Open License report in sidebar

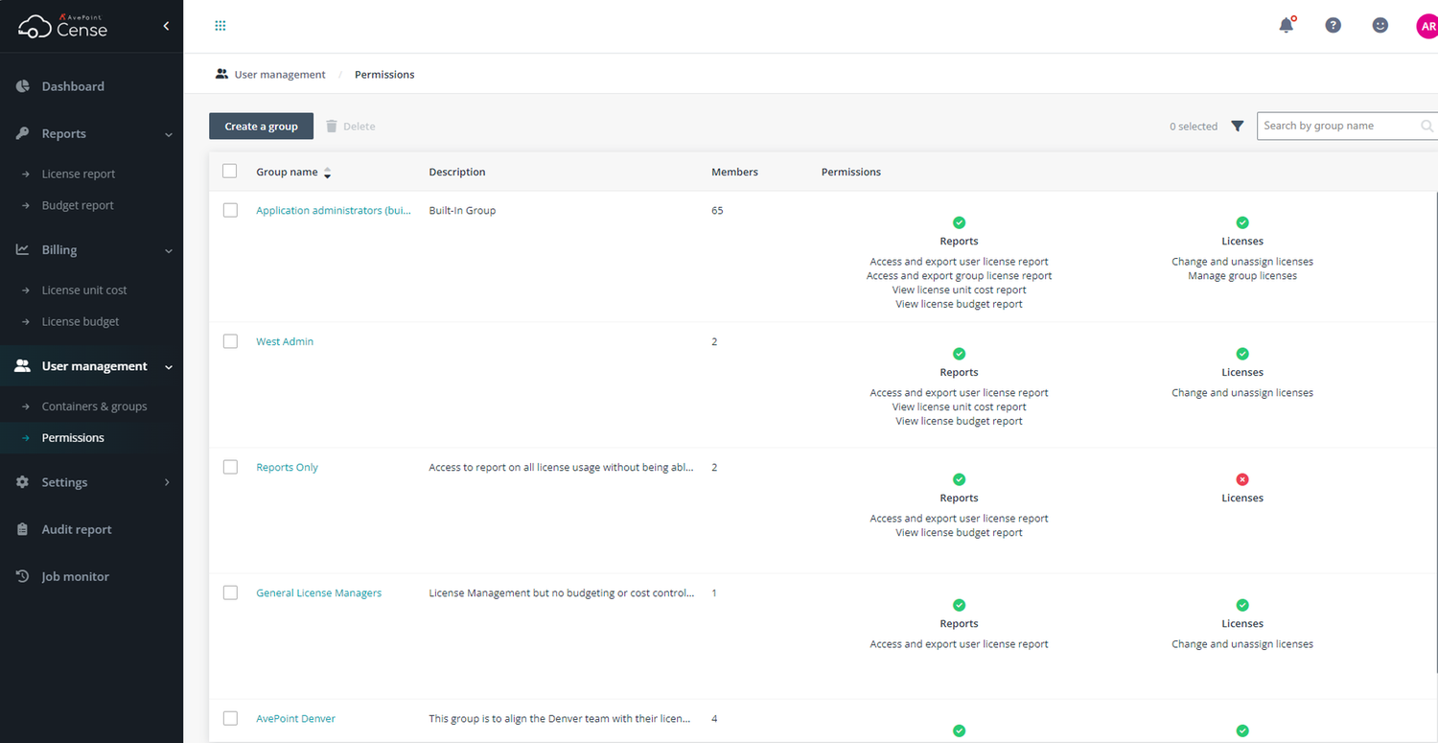[x=79, y=174]
